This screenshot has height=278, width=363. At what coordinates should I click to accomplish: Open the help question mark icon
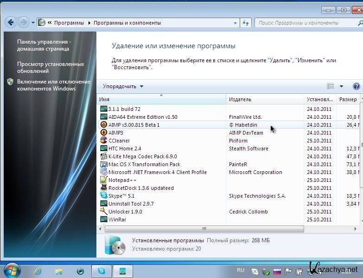356,86
